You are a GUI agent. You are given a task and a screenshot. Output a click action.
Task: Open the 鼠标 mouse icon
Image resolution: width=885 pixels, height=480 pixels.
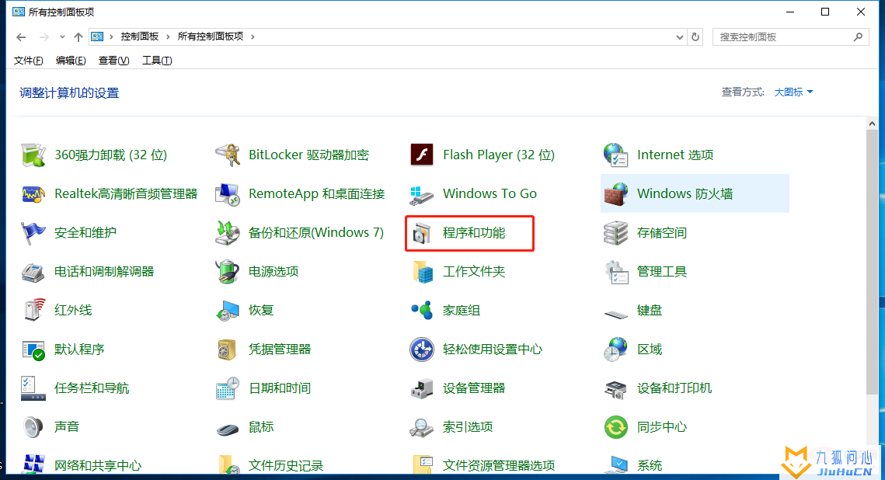pyautogui.click(x=228, y=430)
